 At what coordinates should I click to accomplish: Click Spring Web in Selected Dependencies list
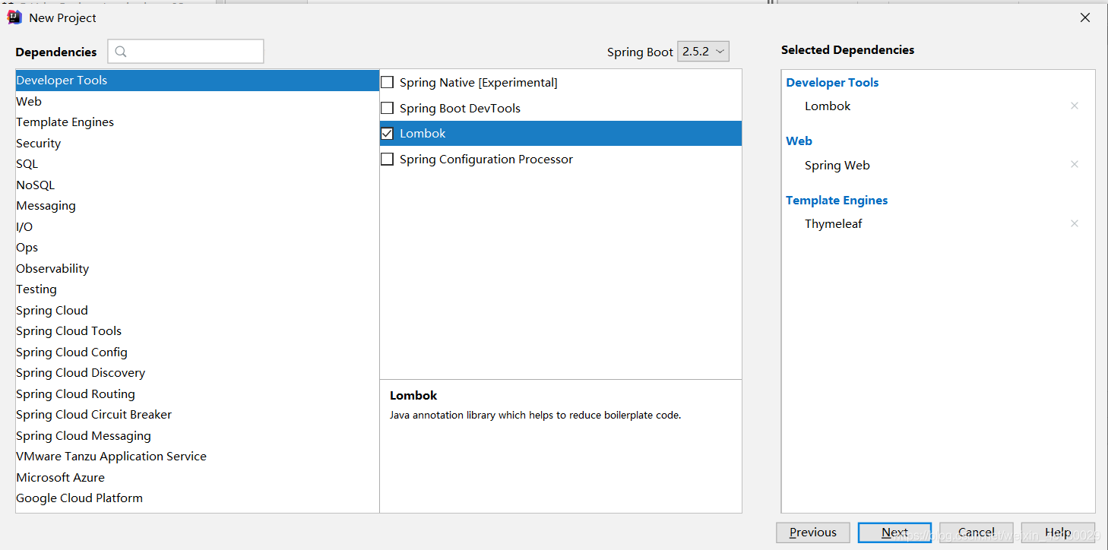[x=837, y=165]
